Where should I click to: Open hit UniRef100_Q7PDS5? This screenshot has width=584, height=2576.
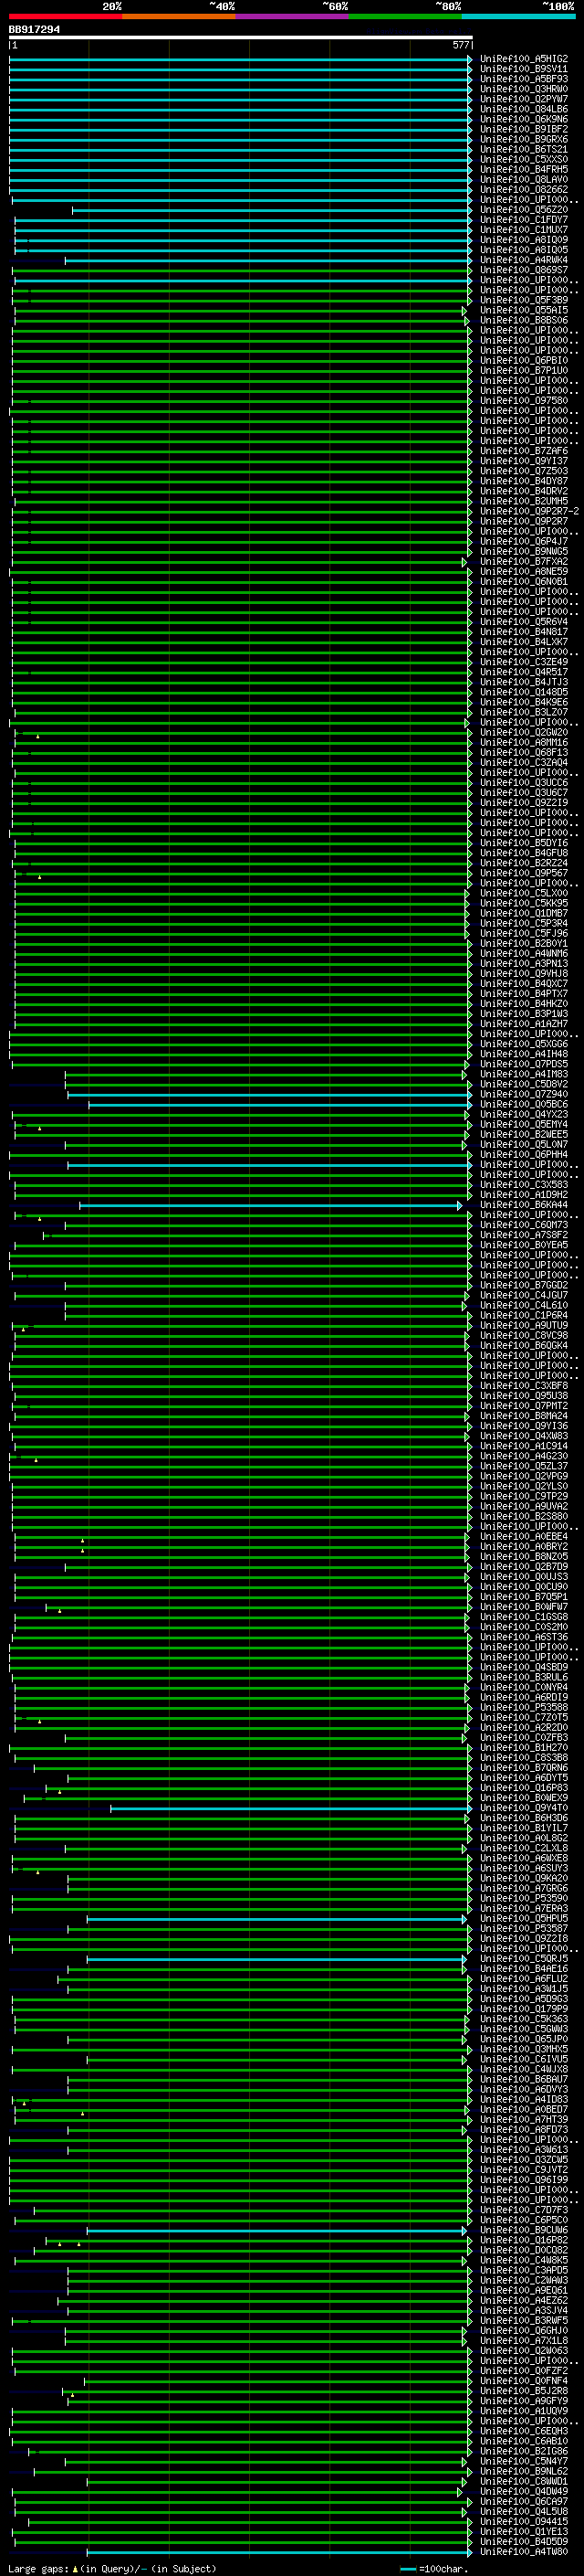(x=524, y=1064)
